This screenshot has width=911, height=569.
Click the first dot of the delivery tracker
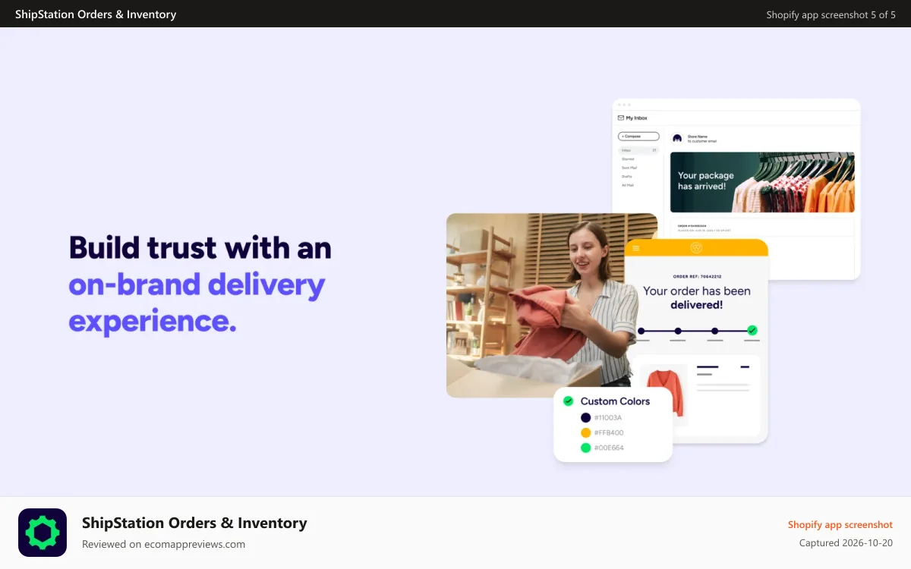point(641,331)
